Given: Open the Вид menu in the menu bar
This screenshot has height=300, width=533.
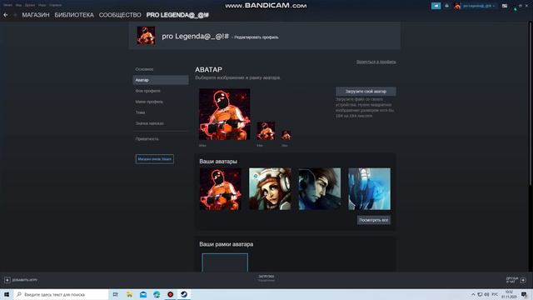Looking at the screenshot, I should [x=18, y=5].
